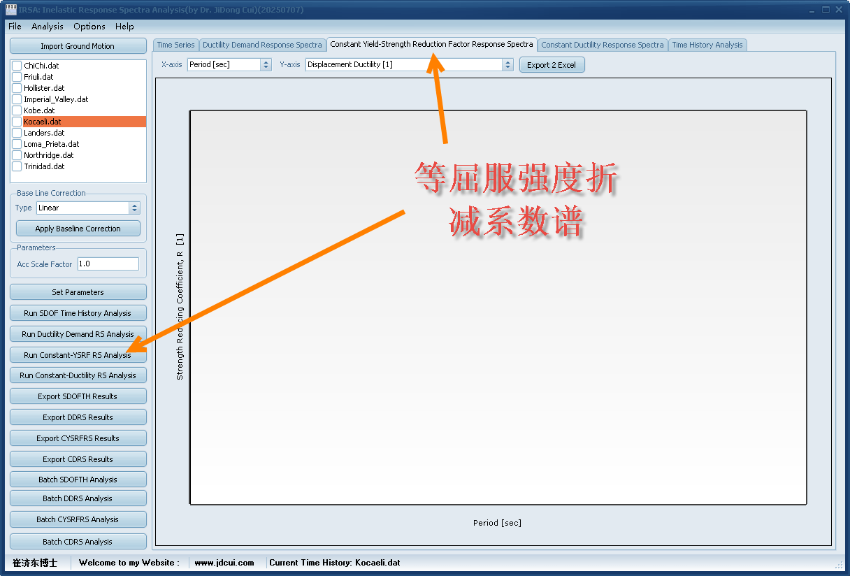Open the Options menu
The image size is (850, 576).
(x=89, y=27)
